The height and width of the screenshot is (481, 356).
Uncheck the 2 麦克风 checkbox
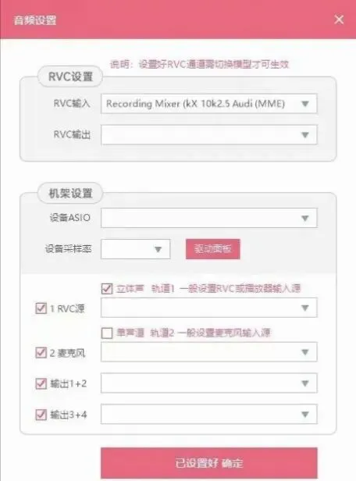pyautogui.click(x=41, y=353)
